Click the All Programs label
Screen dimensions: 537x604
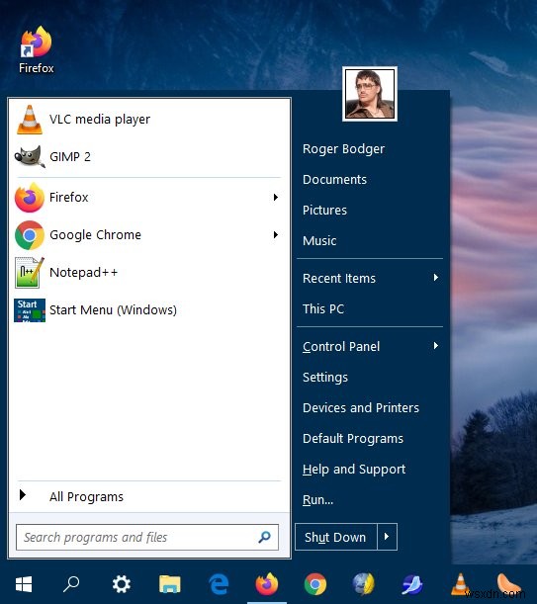86,496
